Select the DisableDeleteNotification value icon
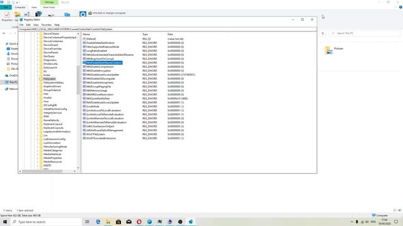Screen dimensions: 403x226 (84, 43)
